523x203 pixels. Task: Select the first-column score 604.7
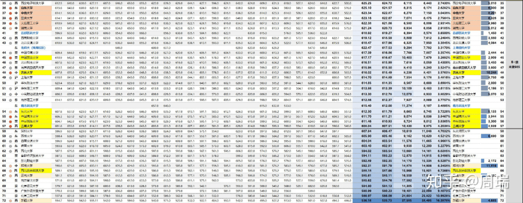[x=59, y=121]
